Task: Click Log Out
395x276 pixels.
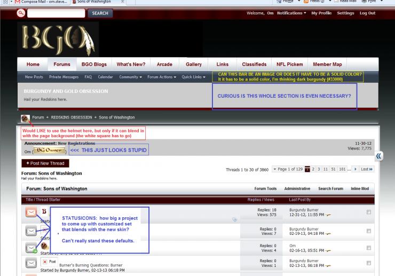Action: pos(367,13)
